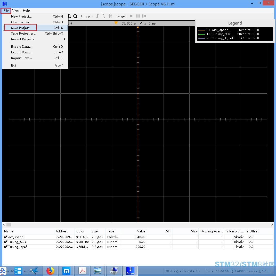Click the Color column header
This screenshot has width=276, height=276.
pos(82,231)
